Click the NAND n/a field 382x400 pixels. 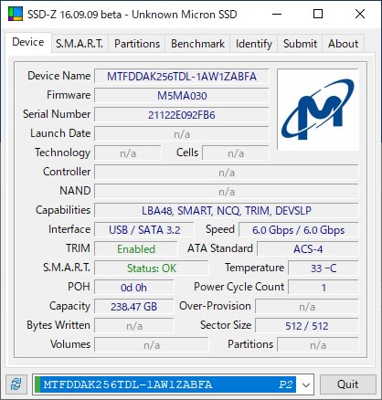227,192
